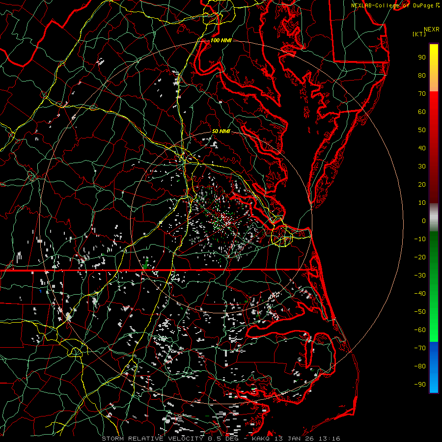Click the [KT] units label
442x442 pixels.
point(419,34)
